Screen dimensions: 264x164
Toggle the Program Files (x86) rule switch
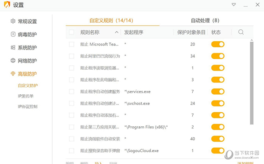coord(218,127)
